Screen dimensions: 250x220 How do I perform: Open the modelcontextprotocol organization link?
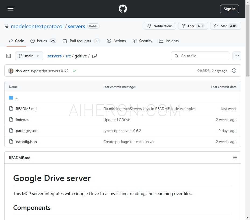pos(37,26)
